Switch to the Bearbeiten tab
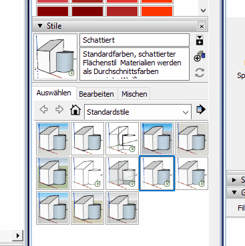Image resolution: width=245 pixels, height=246 pixels. pyautogui.click(x=96, y=94)
